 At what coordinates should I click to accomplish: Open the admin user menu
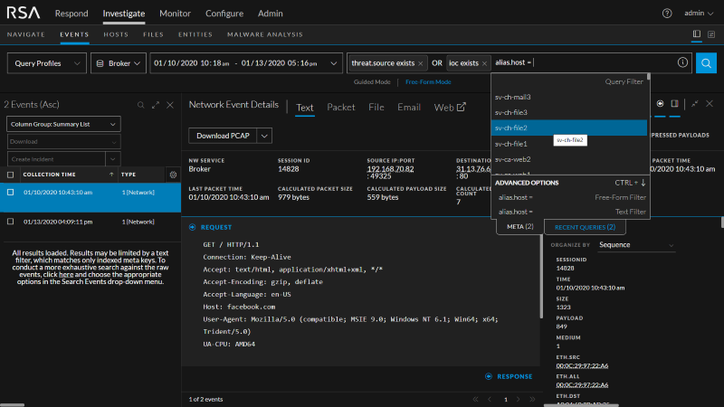point(699,14)
